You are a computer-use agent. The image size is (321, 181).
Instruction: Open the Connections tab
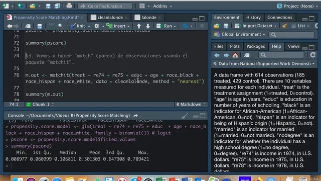[280, 18]
